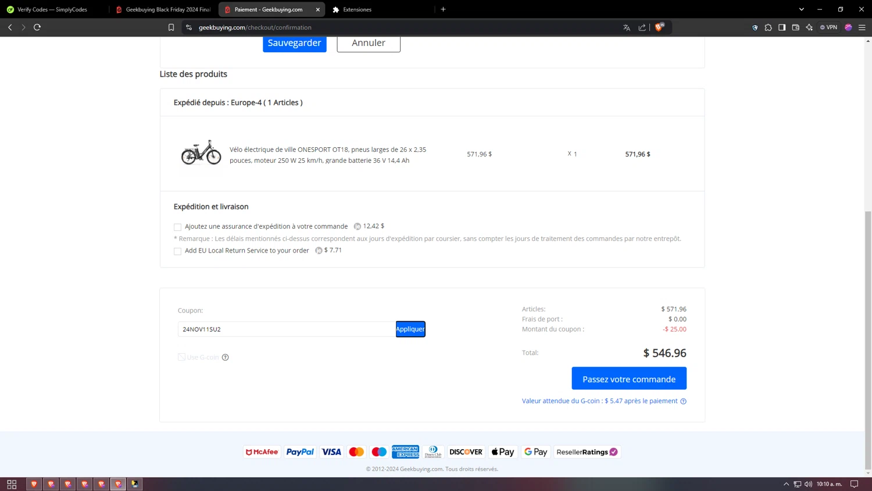Viewport: 872px width, 491px height.
Task: Open the Brave Wallet icon
Action: tap(796, 27)
